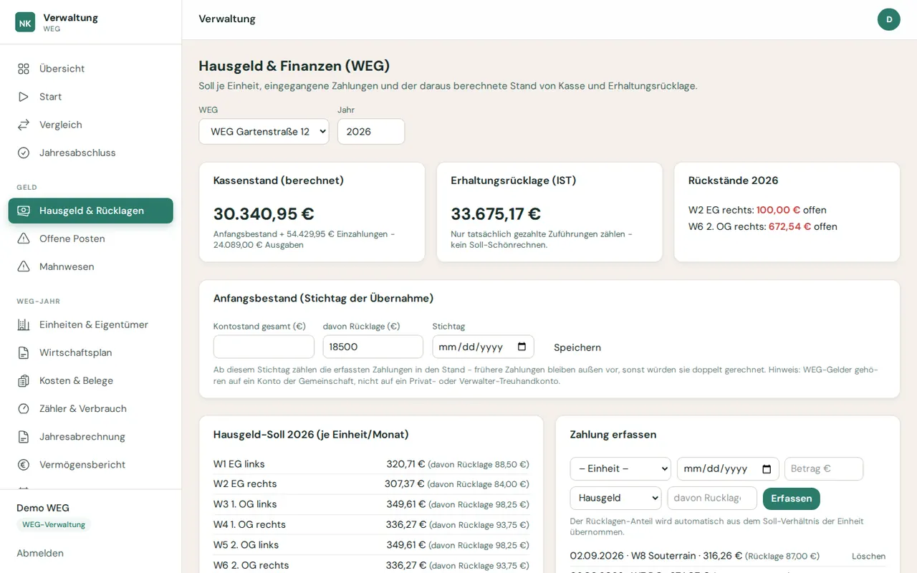Open Zähler & Verbrauch page
The image size is (917, 573).
(x=91, y=408)
